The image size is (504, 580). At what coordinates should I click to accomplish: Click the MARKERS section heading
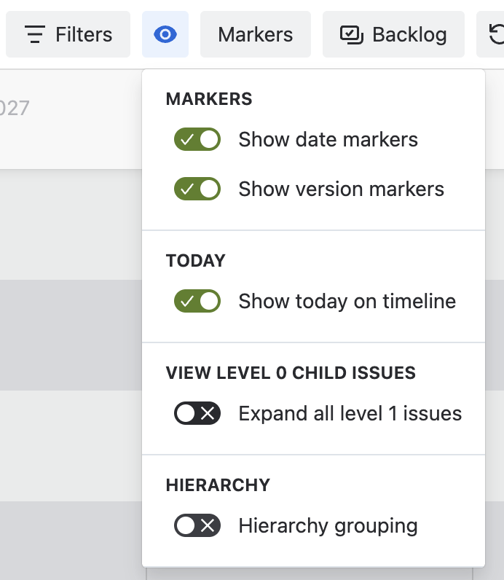point(209,99)
